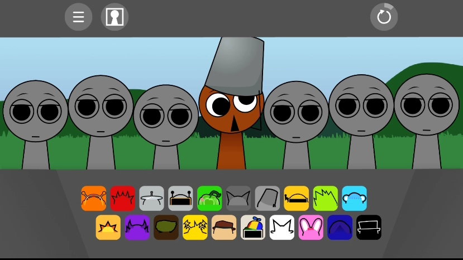Open the character gallery portrait button

pyautogui.click(x=114, y=17)
